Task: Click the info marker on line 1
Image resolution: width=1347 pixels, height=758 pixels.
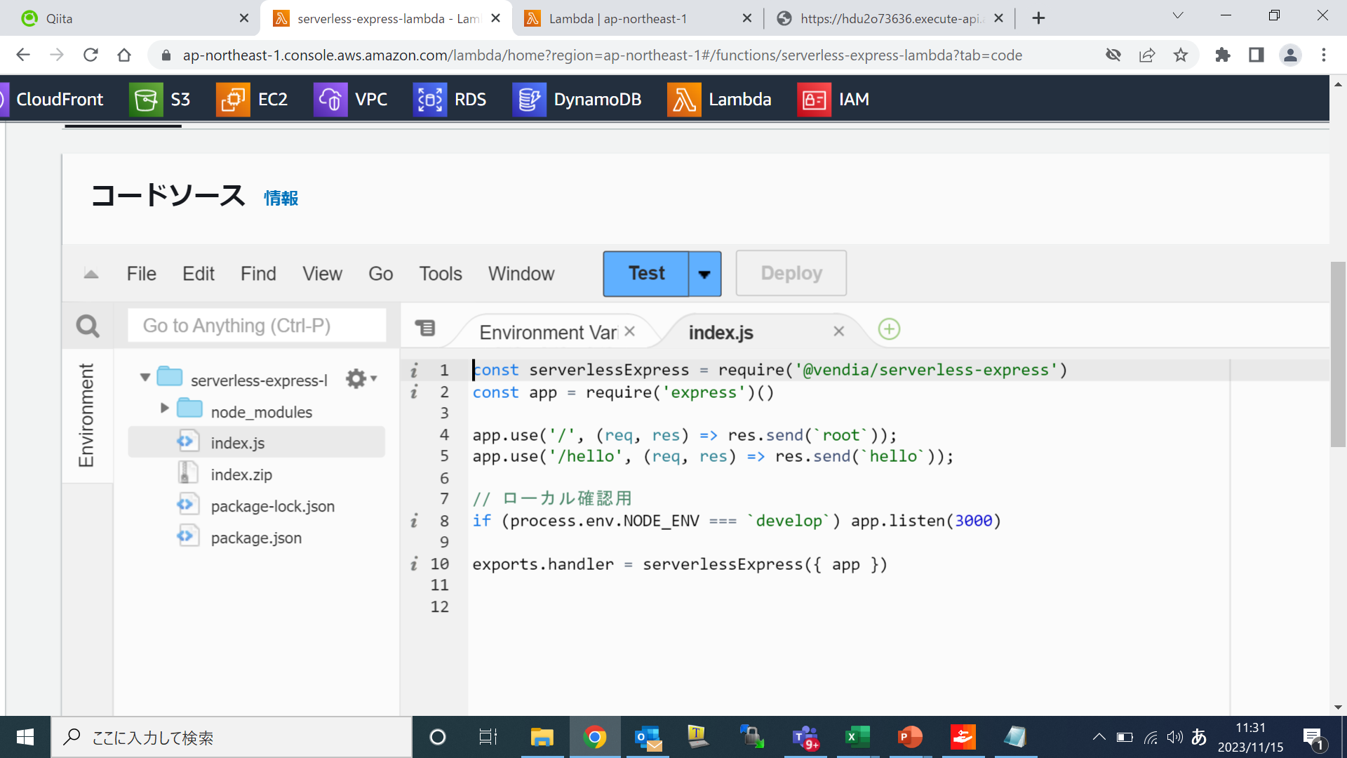Action: point(414,370)
